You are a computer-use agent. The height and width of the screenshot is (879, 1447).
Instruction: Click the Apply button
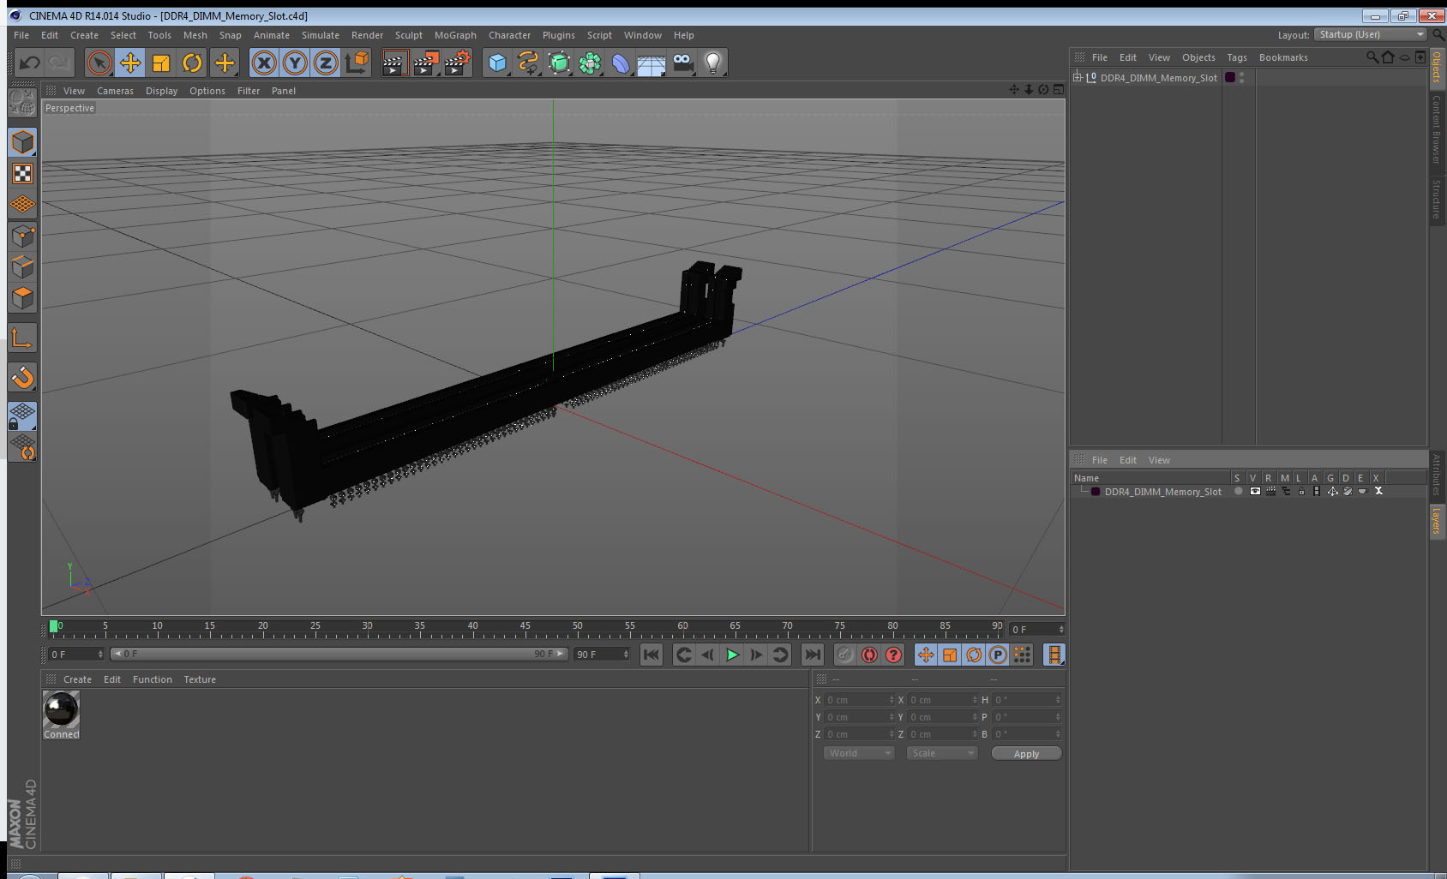click(1026, 754)
